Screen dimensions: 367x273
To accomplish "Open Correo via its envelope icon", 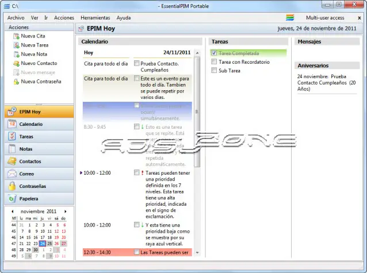I will pos(12,174).
